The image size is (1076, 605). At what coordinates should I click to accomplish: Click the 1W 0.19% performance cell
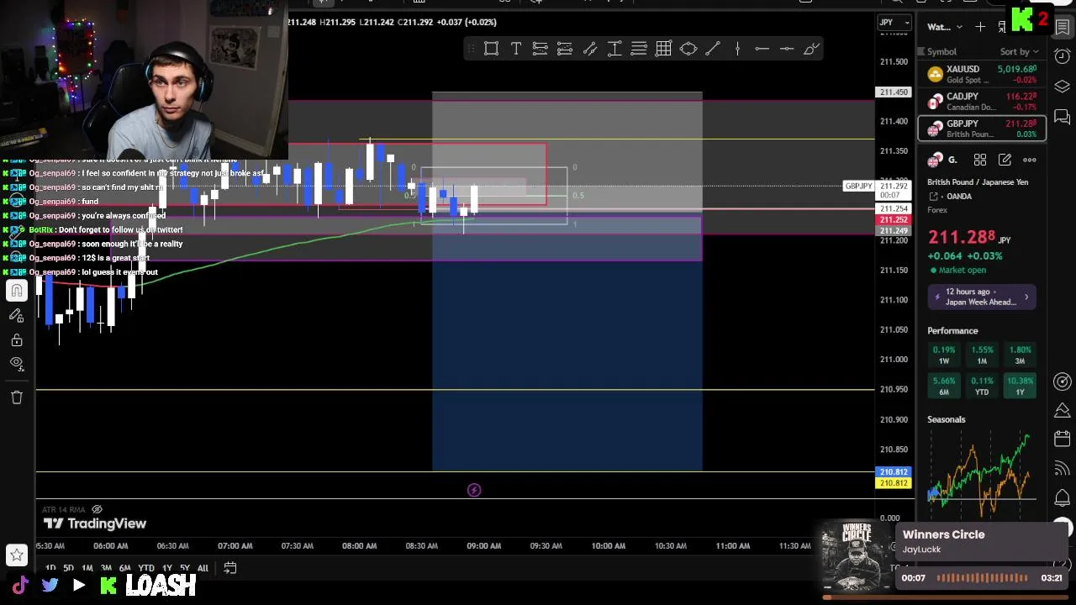[943, 355]
